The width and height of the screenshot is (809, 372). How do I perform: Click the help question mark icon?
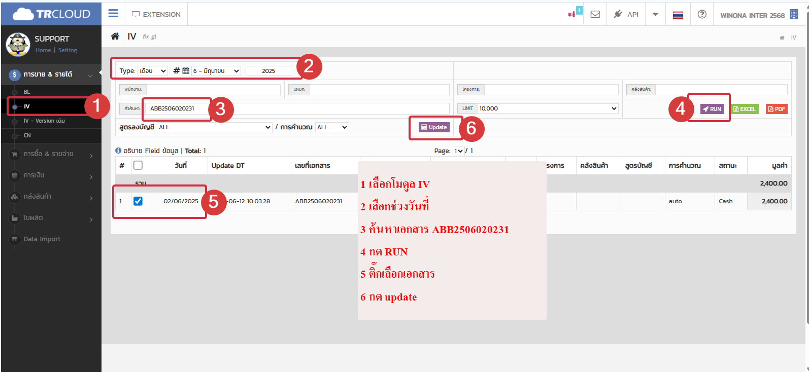pos(702,14)
